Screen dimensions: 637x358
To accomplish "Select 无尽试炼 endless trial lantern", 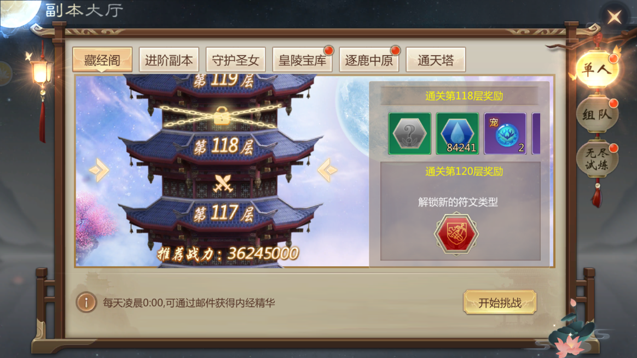I will [x=597, y=159].
